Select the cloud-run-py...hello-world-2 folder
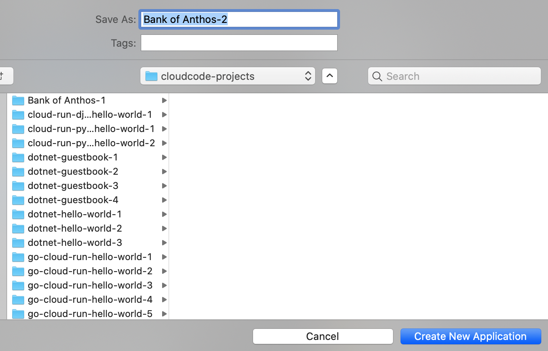The width and height of the screenshot is (548, 351). click(x=91, y=143)
